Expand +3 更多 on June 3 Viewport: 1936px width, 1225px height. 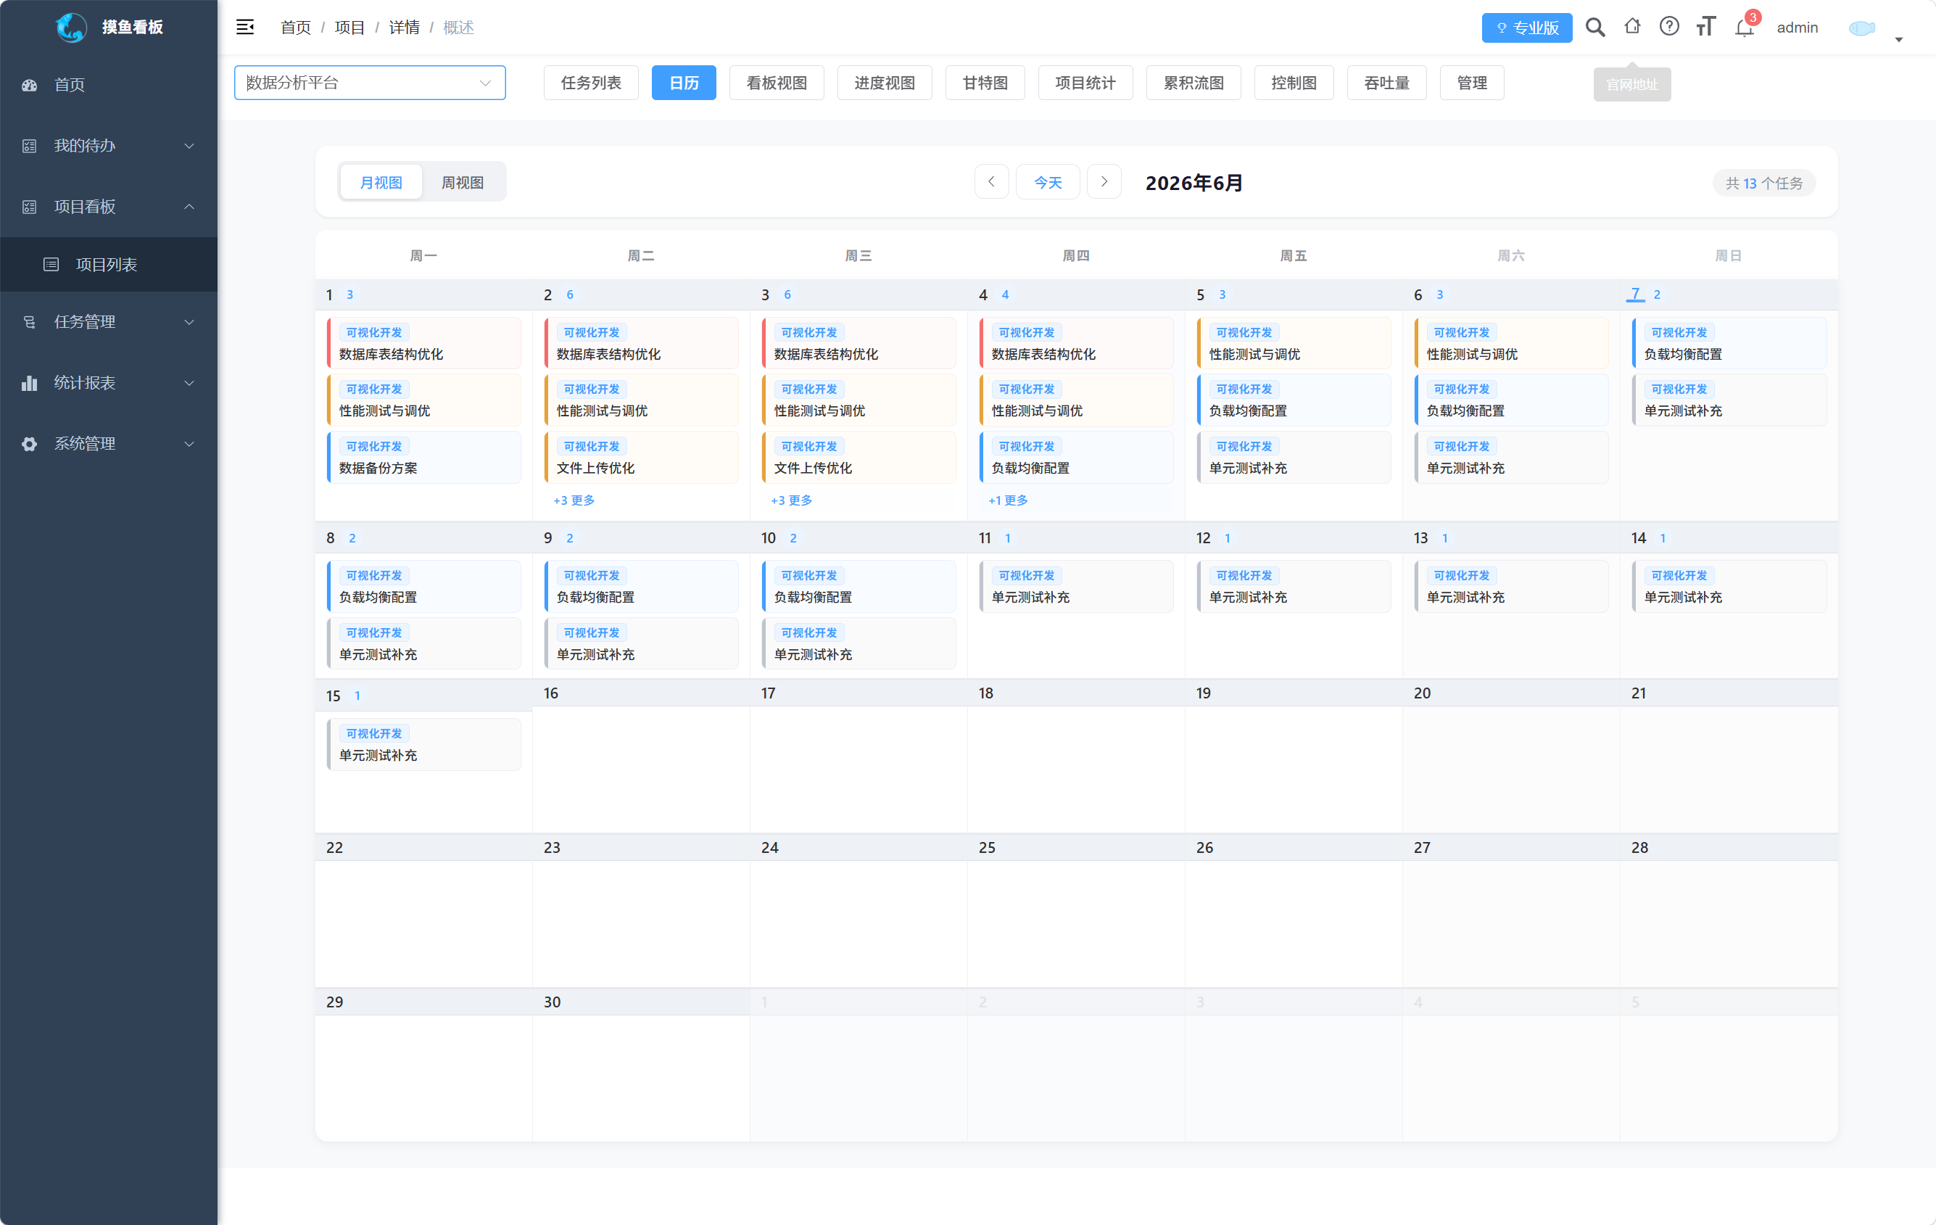point(792,500)
